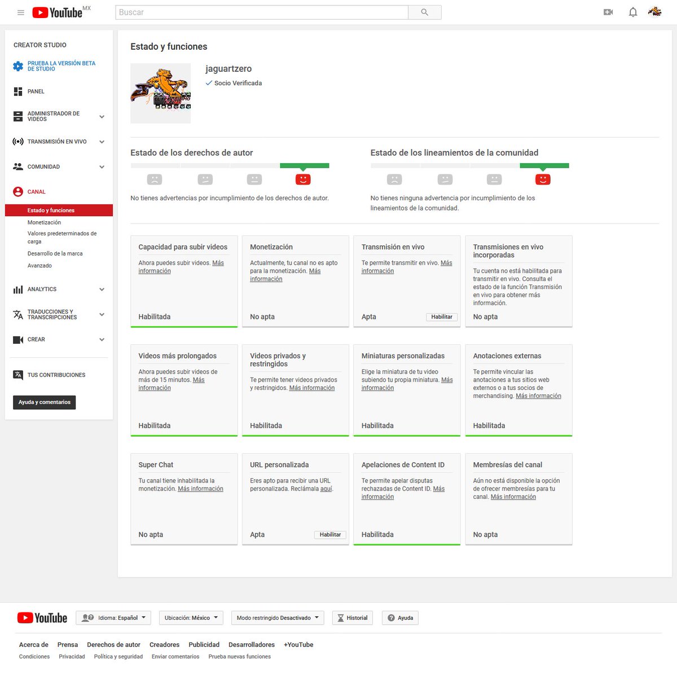Click the Ayuda y comentarios button
677x675 pixels.
(x=44, y=402)
